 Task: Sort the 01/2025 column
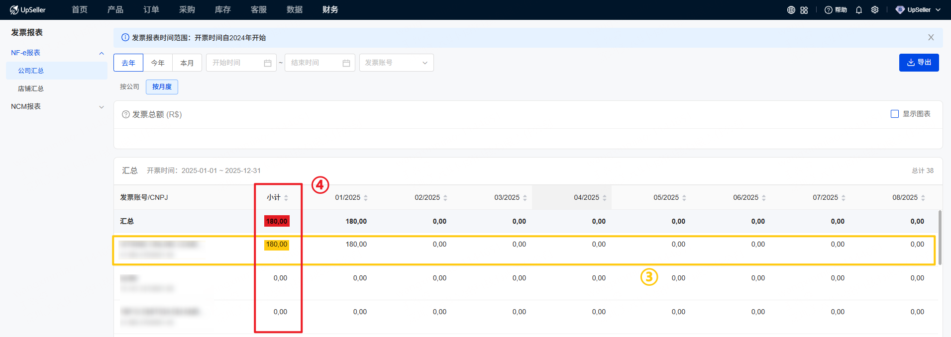[366, 198]
